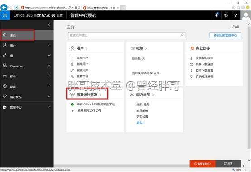This screenshot has width=251, height=172.
Task: Click the gear icon beside 设置 in the sidebar
Action: point(5,86)
